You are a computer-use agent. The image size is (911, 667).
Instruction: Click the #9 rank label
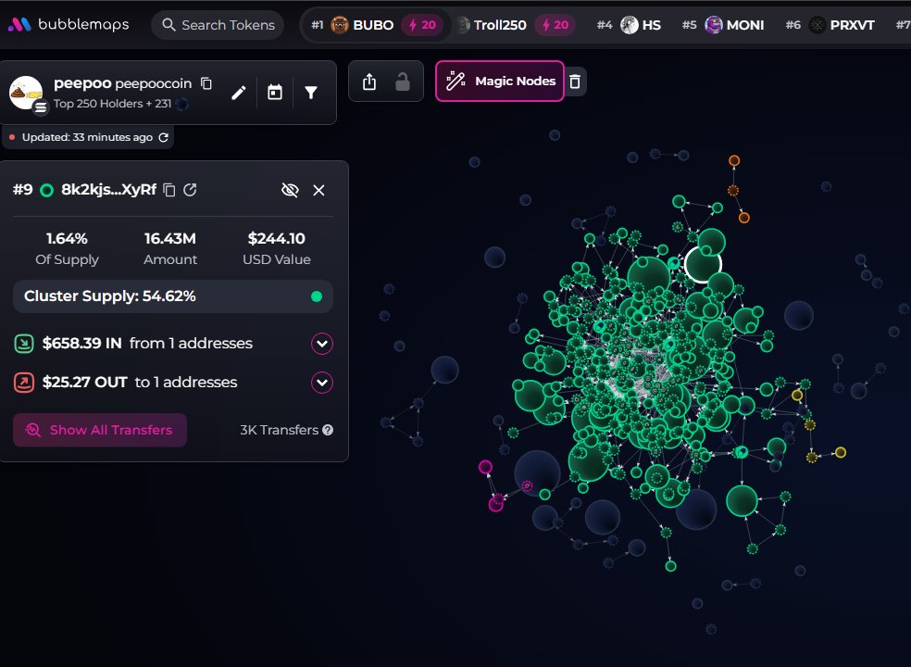[22, 190]
